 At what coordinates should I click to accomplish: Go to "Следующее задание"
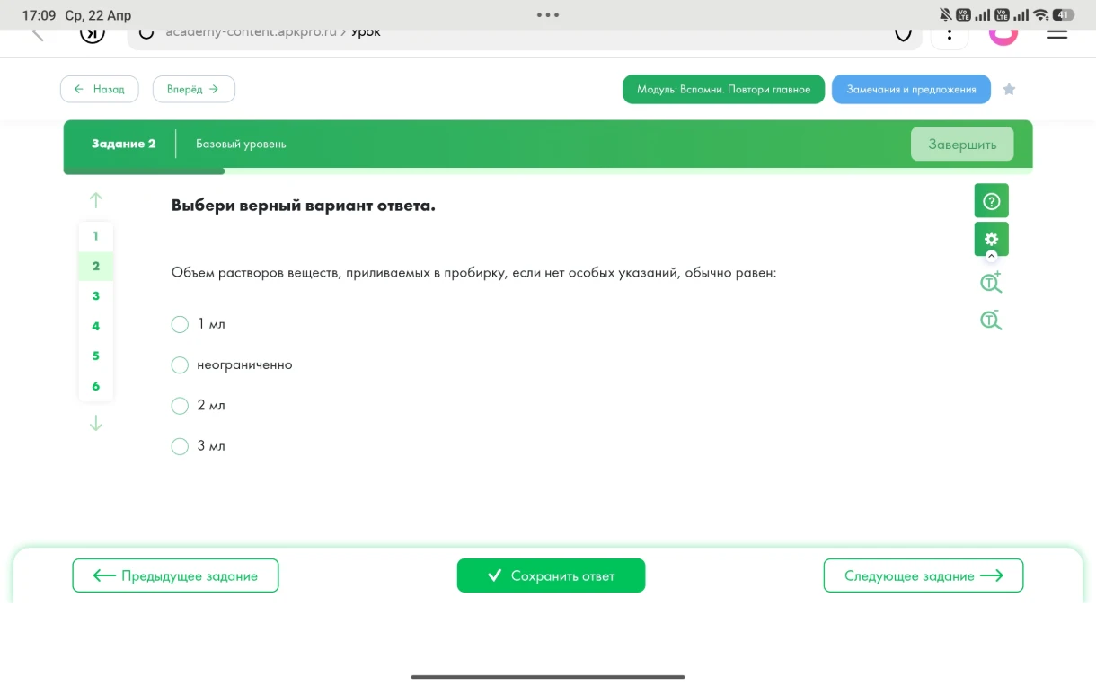(924, 575)
